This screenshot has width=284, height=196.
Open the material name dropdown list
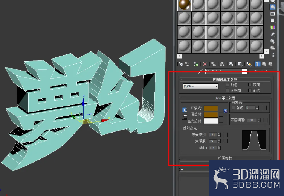coord(245,71)
